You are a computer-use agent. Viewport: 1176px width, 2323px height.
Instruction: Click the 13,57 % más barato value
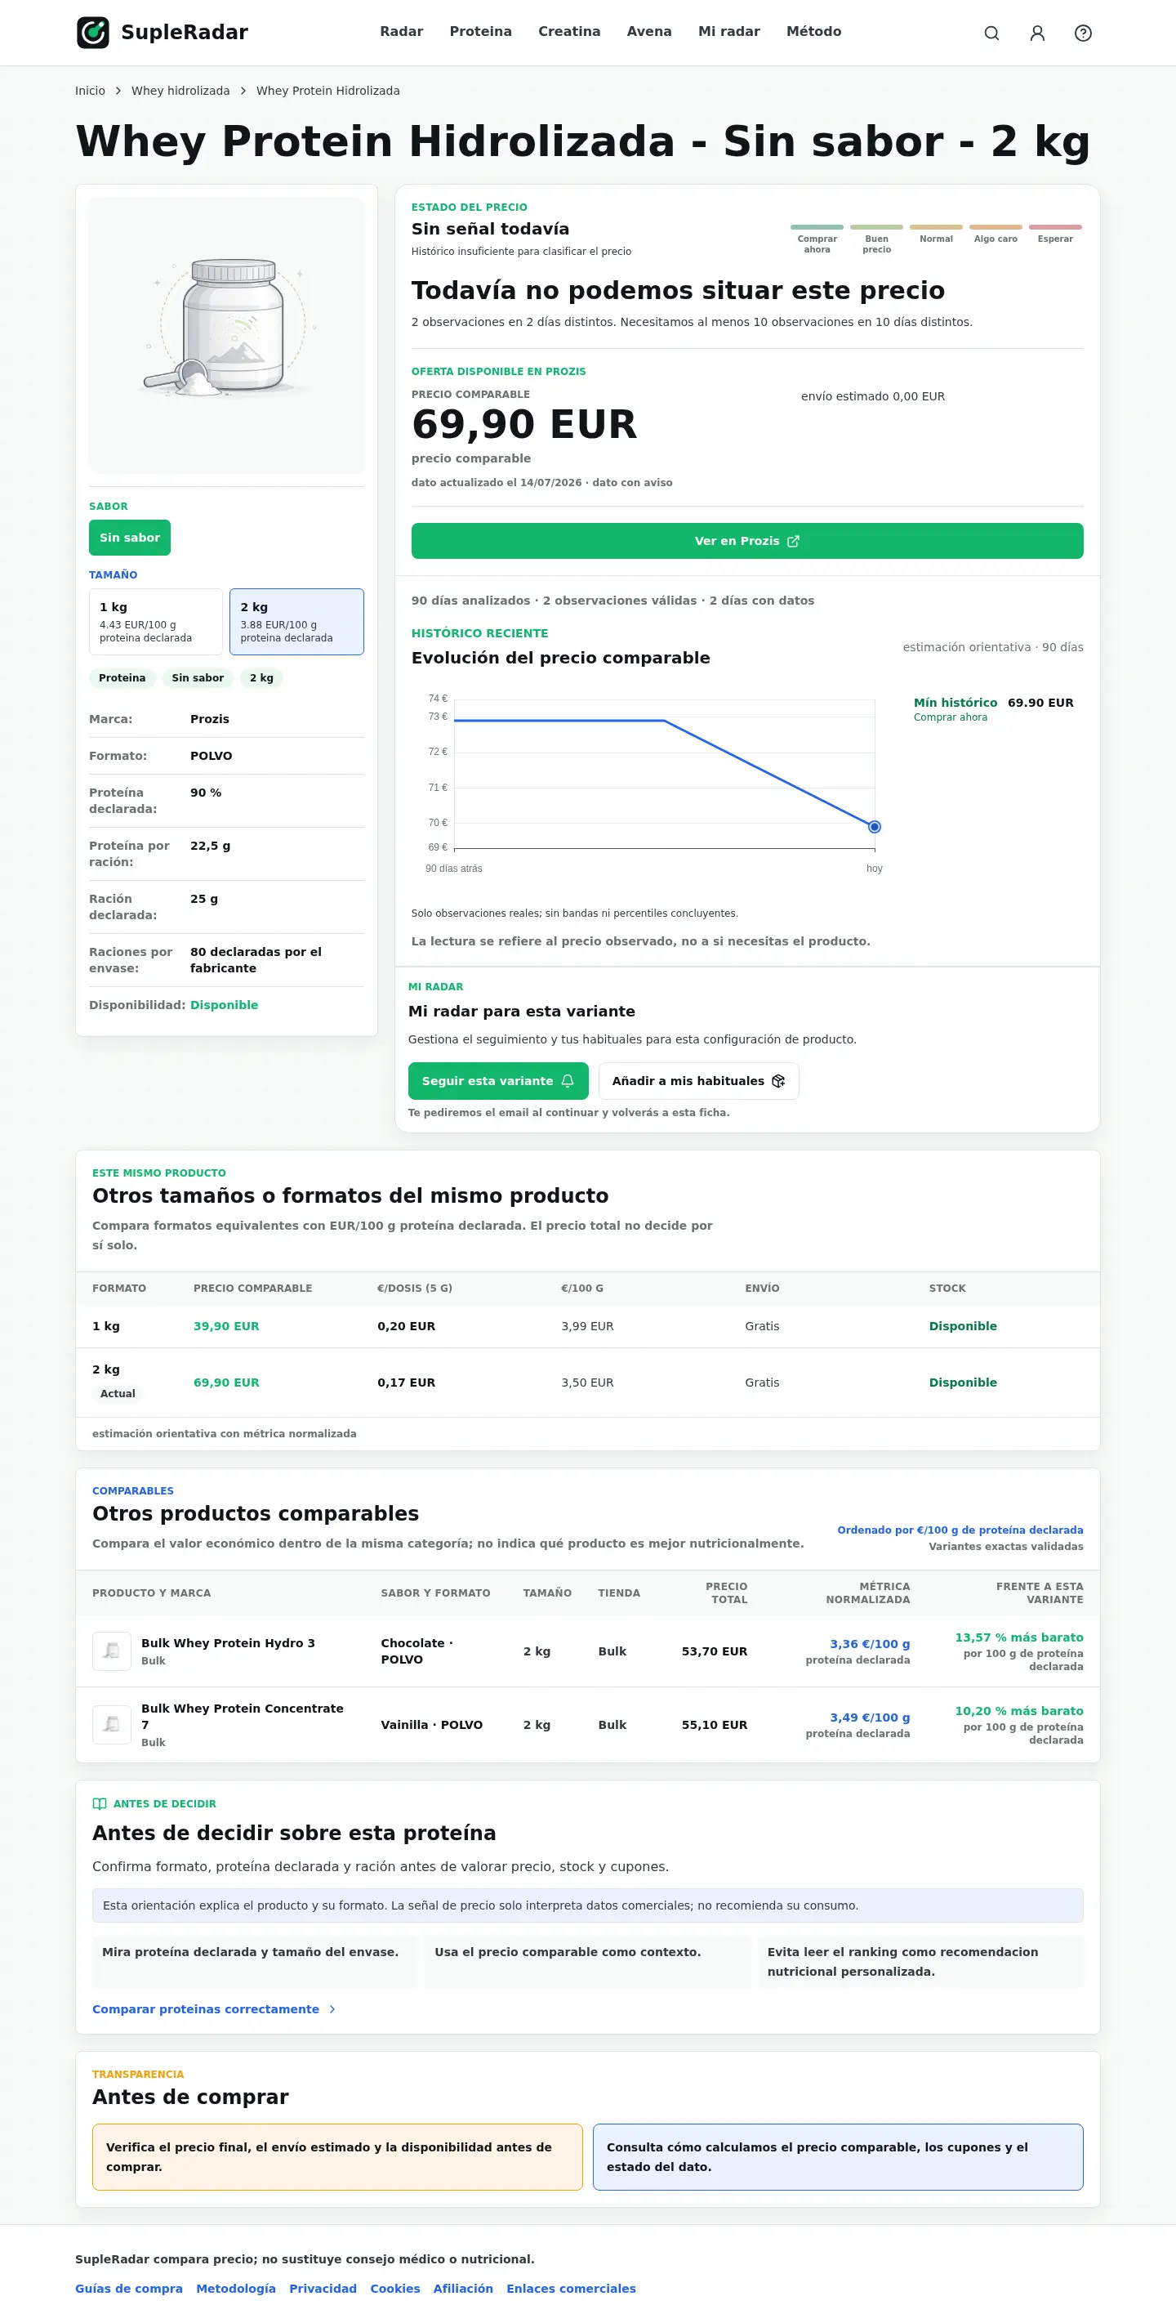tap(1019, 1637)
